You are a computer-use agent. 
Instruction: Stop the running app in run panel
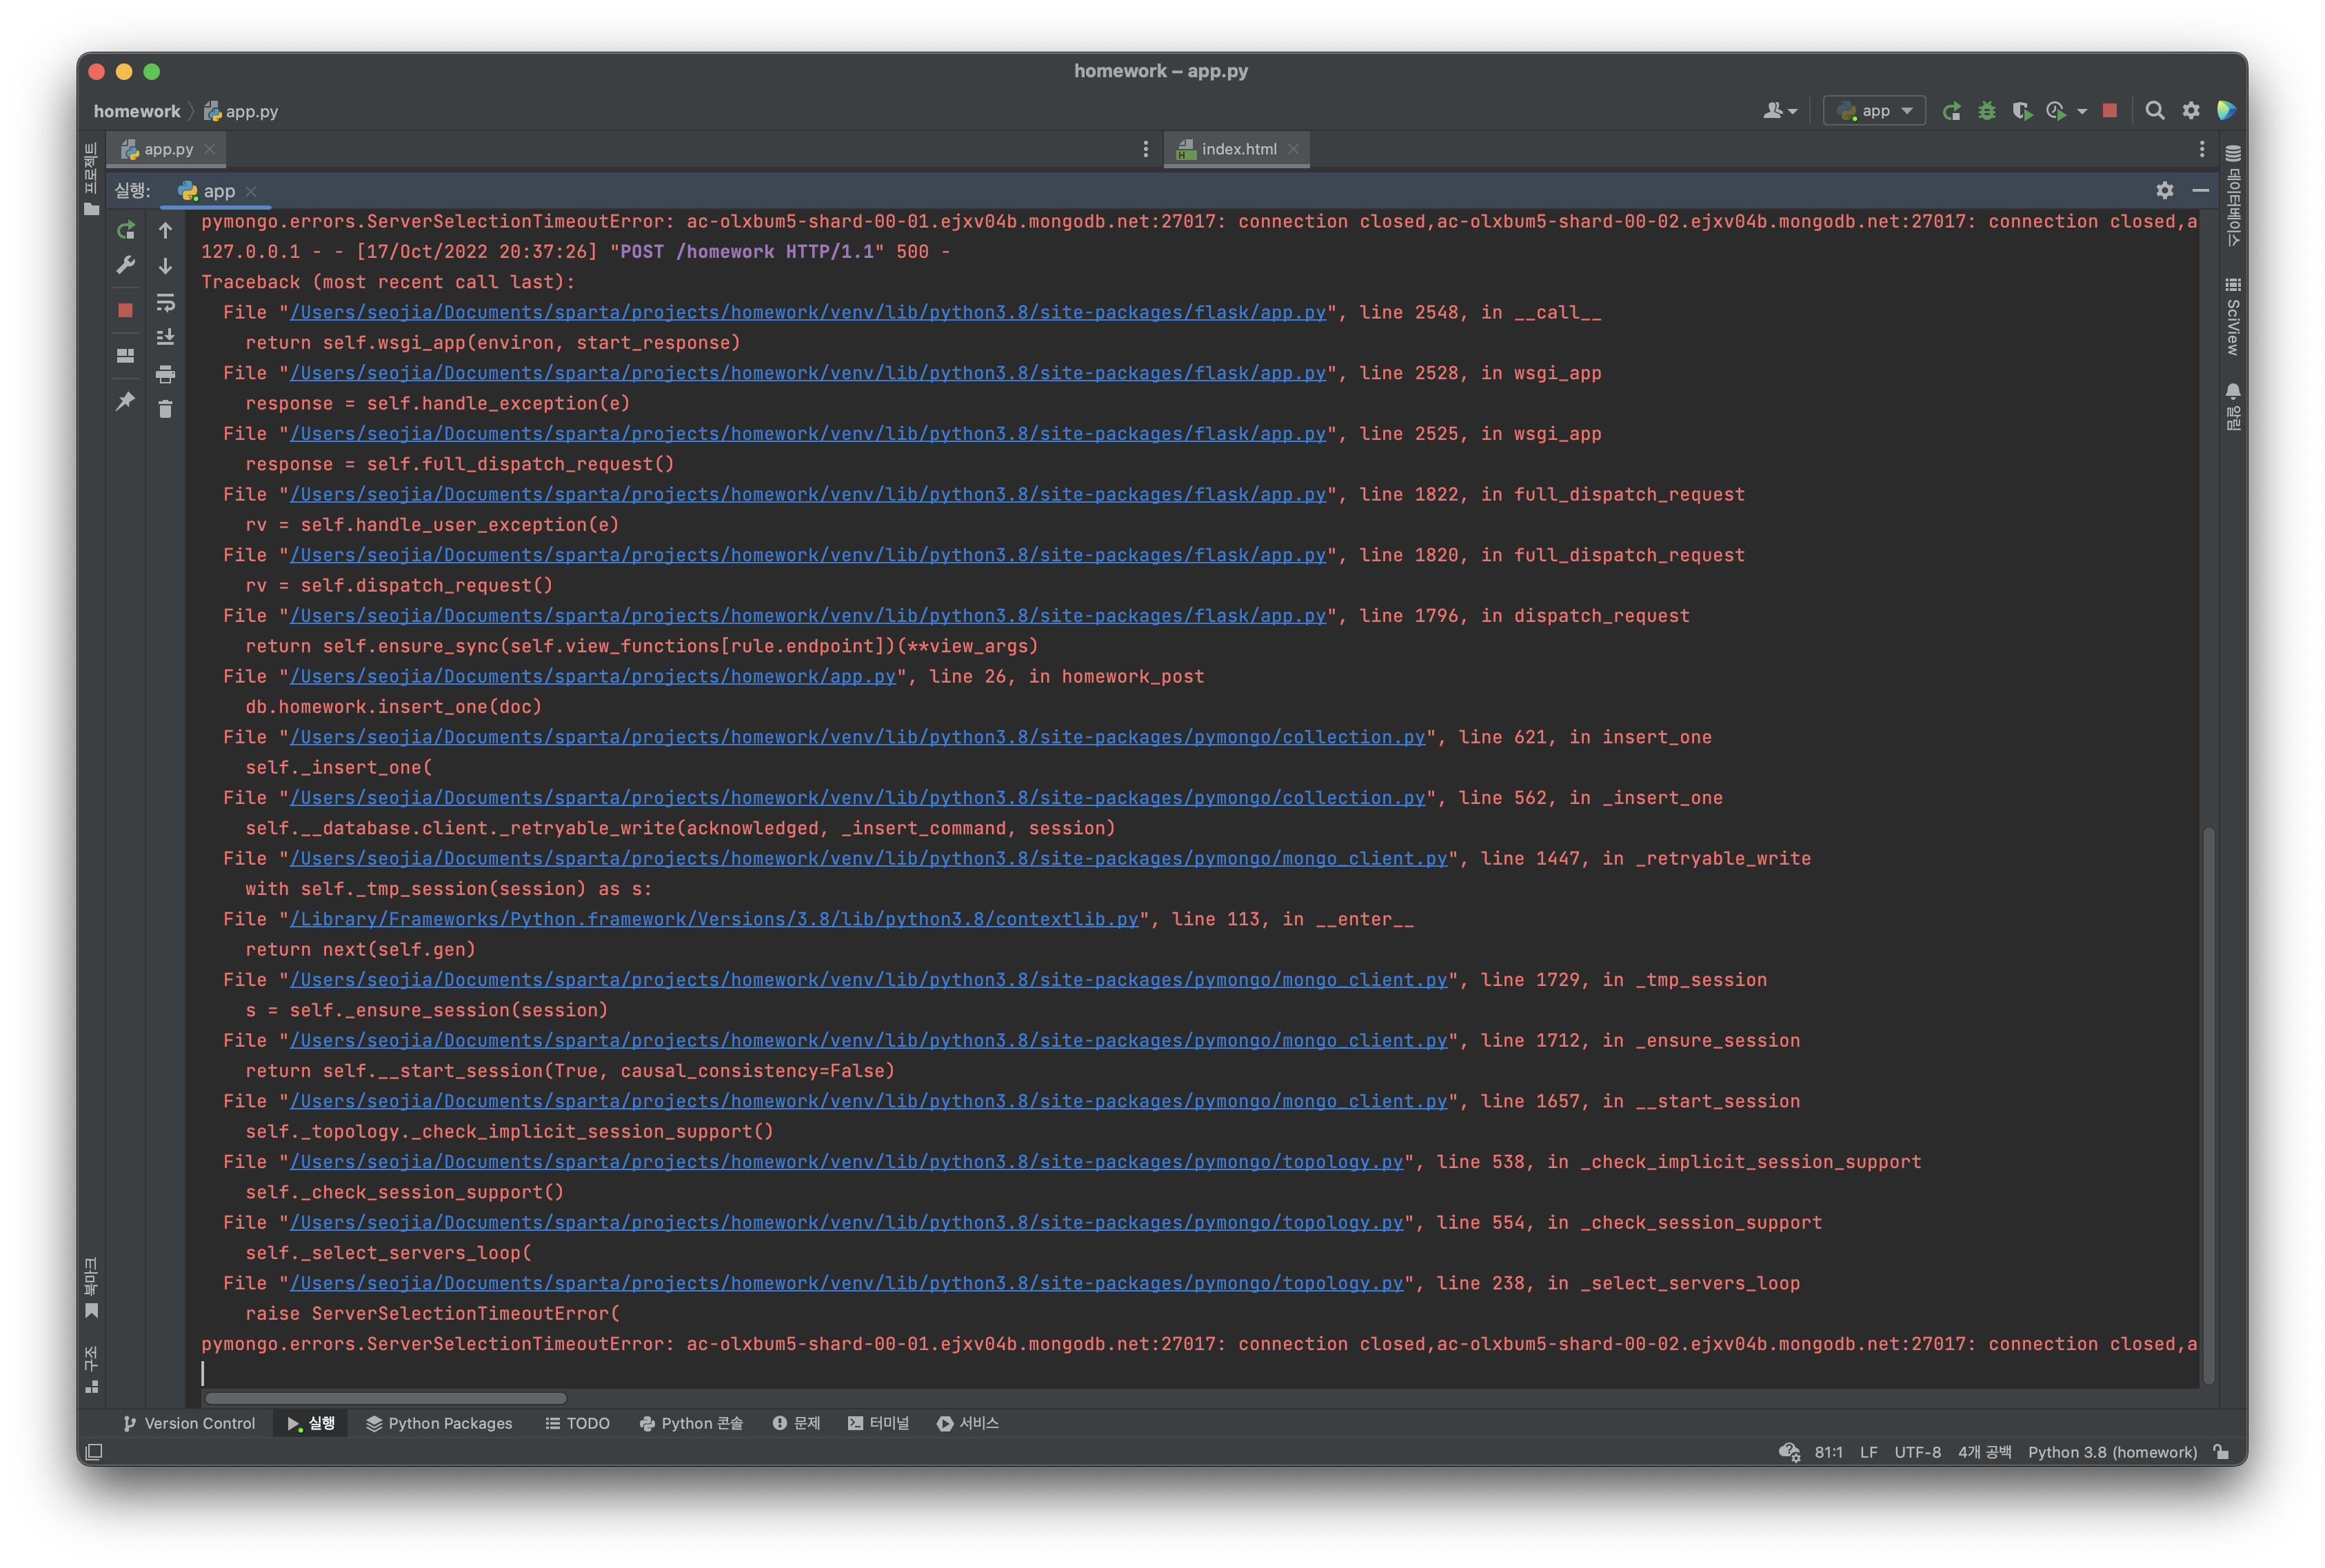pyautogui.click(x=125, y=310)
